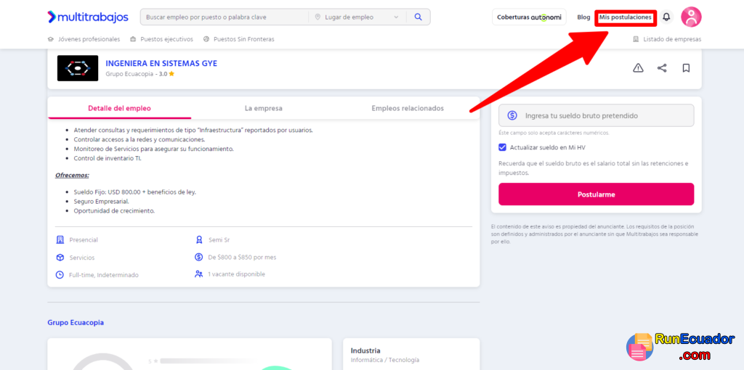Screen dimensions: 744x370
Task: Click the building icon beside Listado de empresas
Action: pos(636,39)
